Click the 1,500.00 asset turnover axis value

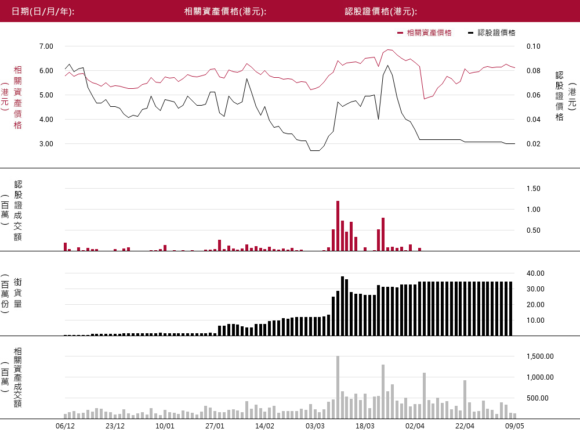click(540, 356)
